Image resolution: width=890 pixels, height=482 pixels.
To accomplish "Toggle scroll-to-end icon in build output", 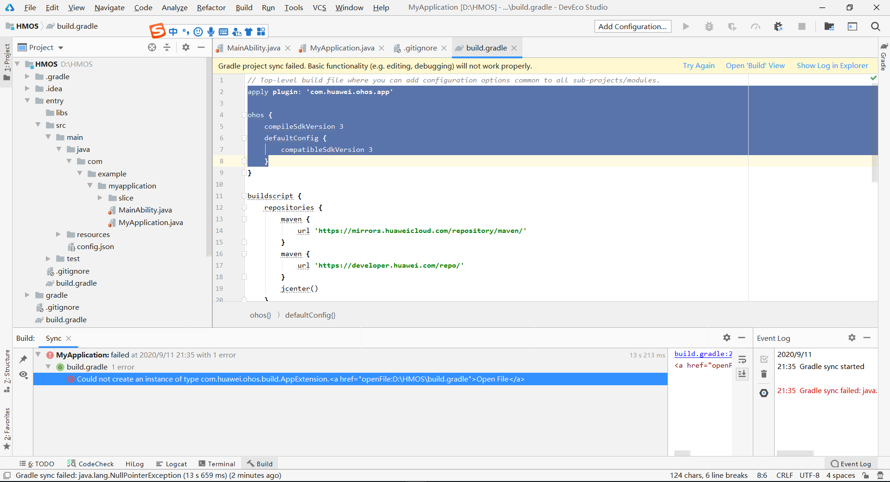I will 742,374.
